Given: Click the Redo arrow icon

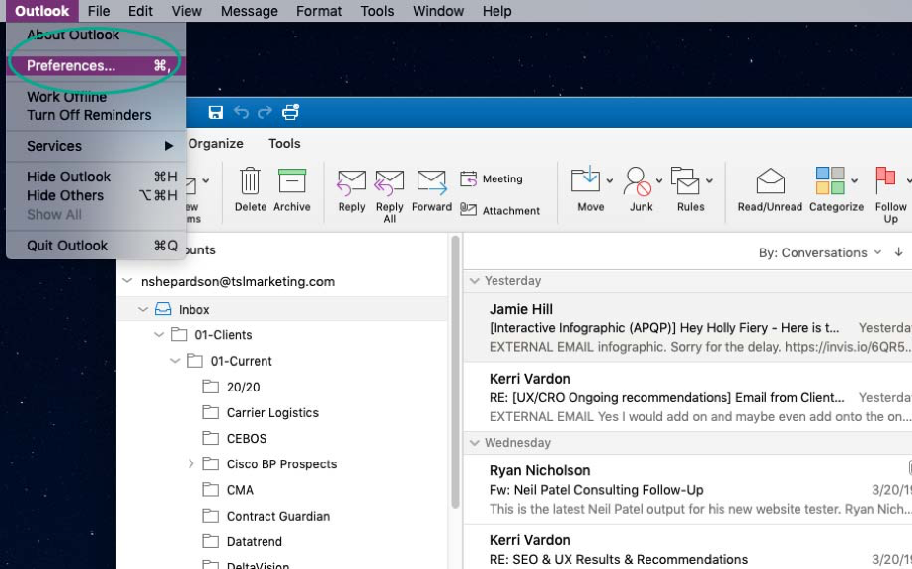Looking at the screenshot, I should pos(265,112).
